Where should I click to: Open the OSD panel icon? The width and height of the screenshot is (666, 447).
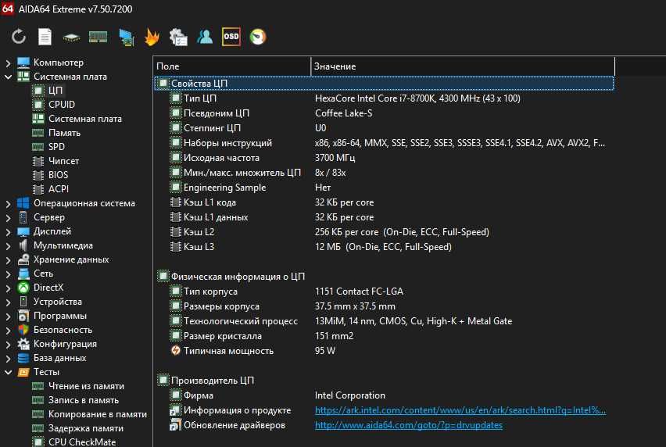click(231, 36)
